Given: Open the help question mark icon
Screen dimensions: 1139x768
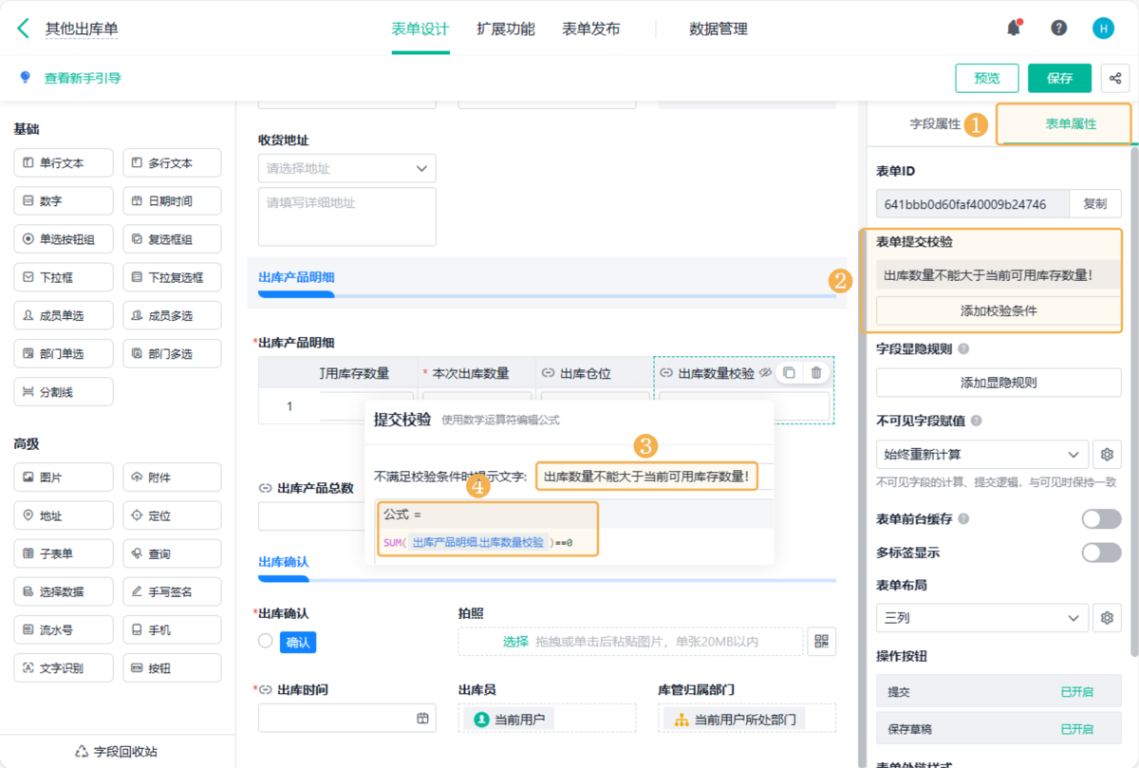Looking at the screenshot, I should pyautogui.click(x=1058, y=28).
